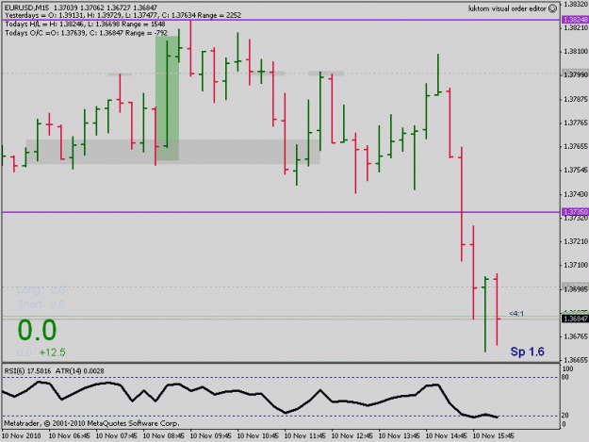
Task: Click the 1.37655 price scale value
Action: [576, 146]
